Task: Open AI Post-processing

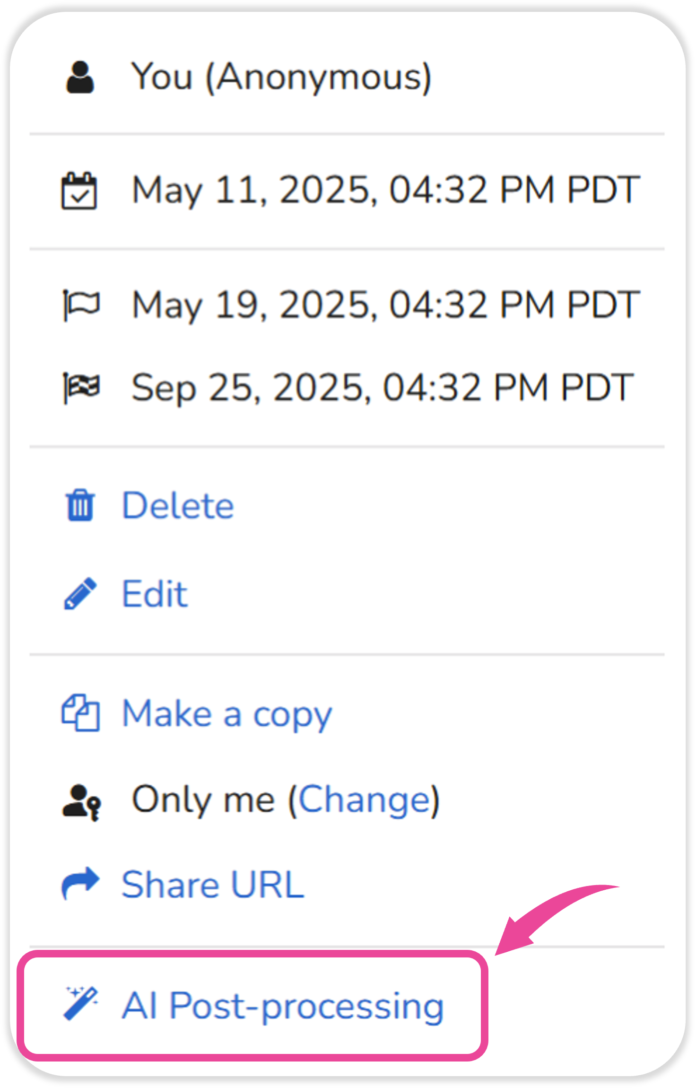Action: pyautogui.click(x=283, y=1005)
